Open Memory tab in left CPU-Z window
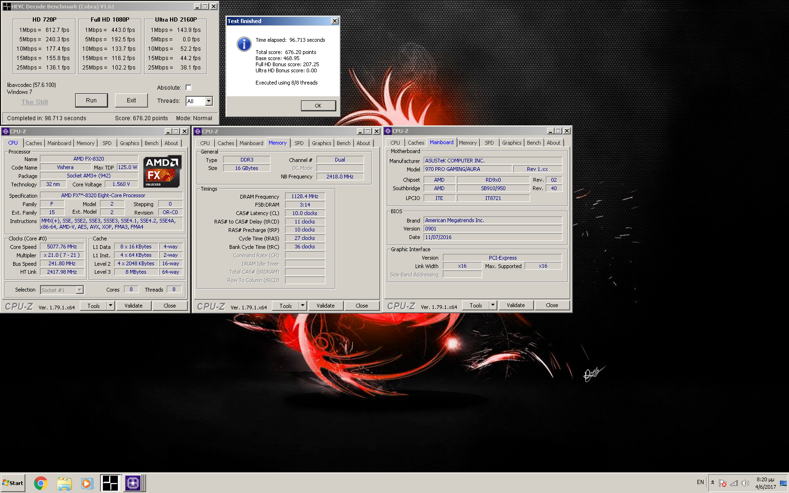 85,143
